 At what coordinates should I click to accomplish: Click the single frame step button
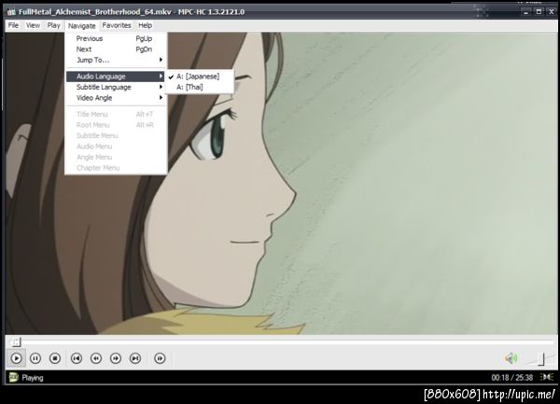[x=160, y=358]
